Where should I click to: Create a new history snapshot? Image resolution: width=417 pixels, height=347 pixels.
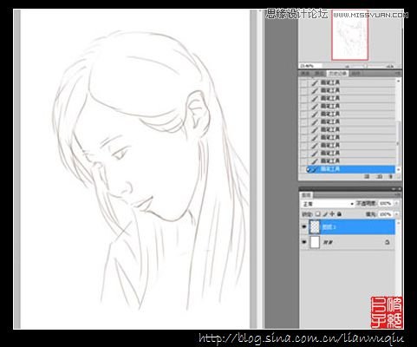[x=380, y=176]
